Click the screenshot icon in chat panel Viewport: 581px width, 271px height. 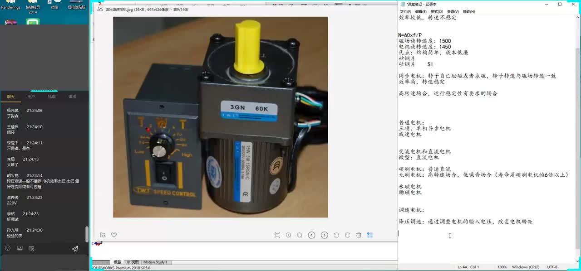[x=31, y=248]
